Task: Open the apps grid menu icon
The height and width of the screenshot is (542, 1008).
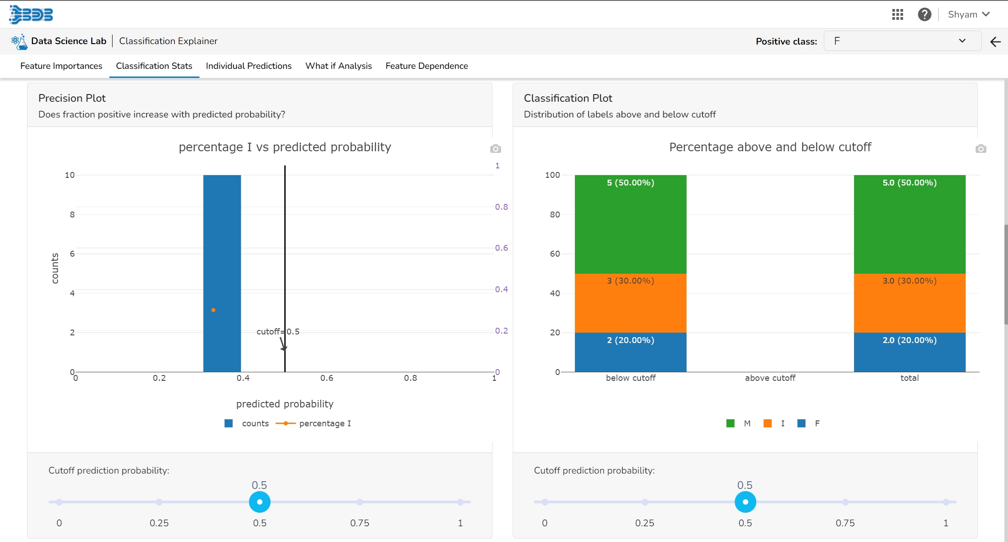Action: (897, 14)
